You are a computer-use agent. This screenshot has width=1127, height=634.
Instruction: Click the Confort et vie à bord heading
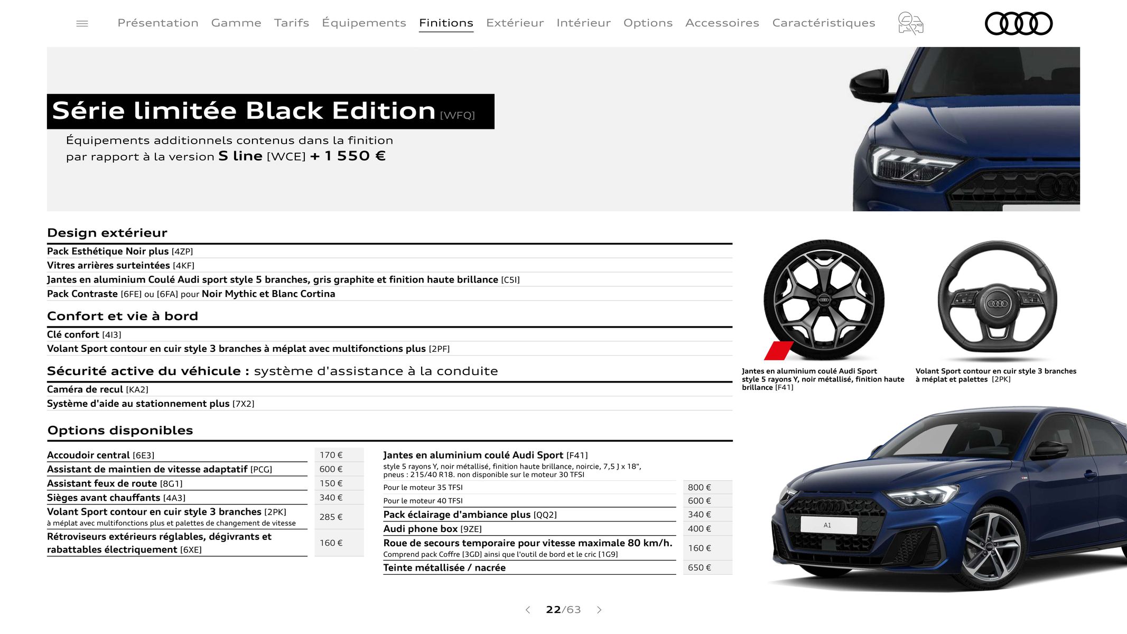(123, 316)
